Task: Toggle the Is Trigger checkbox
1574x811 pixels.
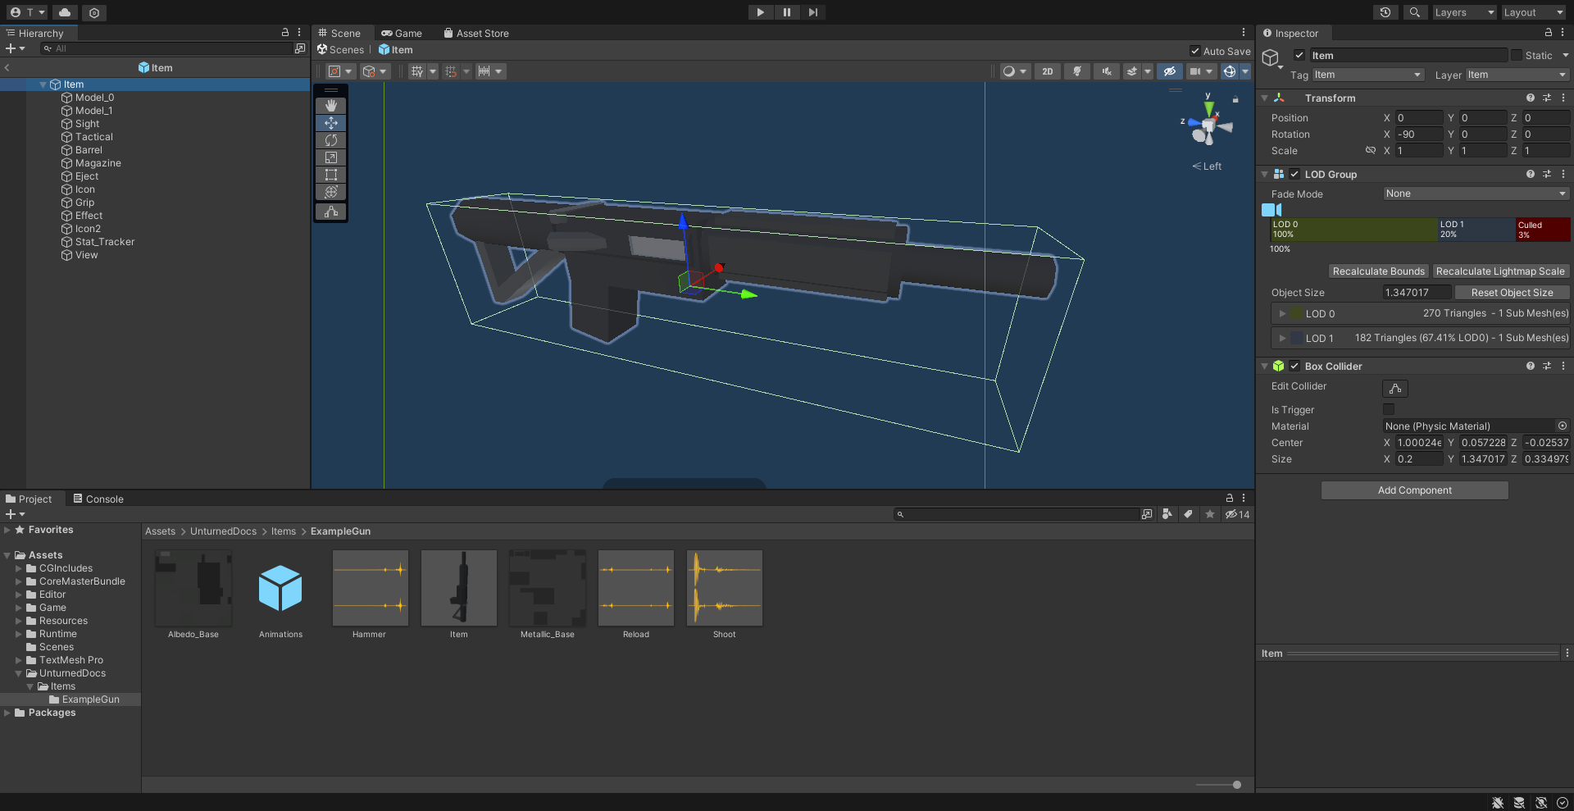Action: click(1388, 409)
